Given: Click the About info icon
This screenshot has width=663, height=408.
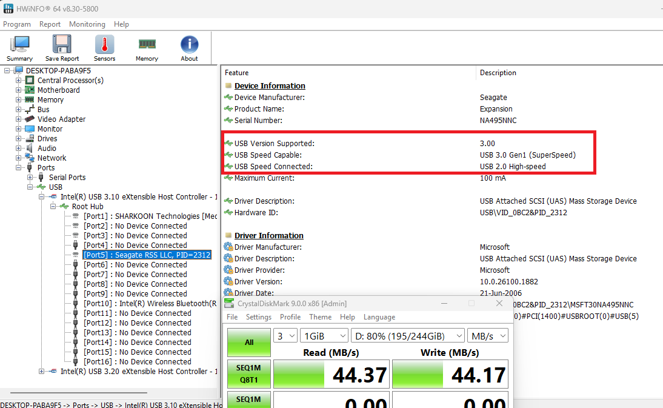Looking at the screenshot, I should coord(190,44).
